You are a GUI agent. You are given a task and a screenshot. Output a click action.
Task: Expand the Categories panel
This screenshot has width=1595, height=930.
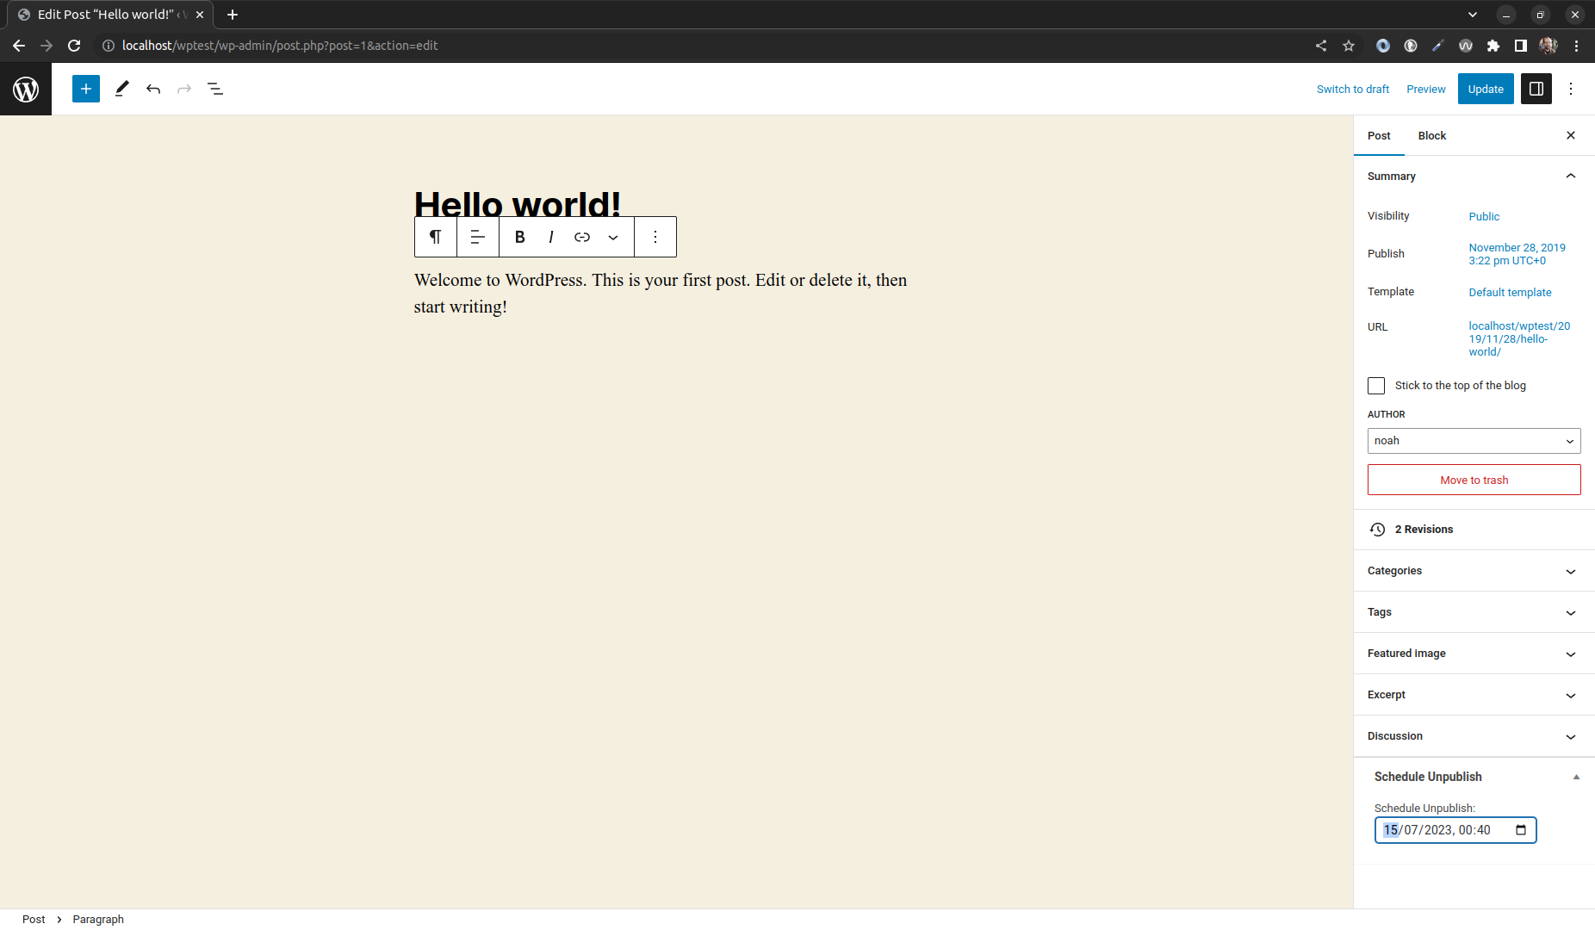coord(1474,571)
